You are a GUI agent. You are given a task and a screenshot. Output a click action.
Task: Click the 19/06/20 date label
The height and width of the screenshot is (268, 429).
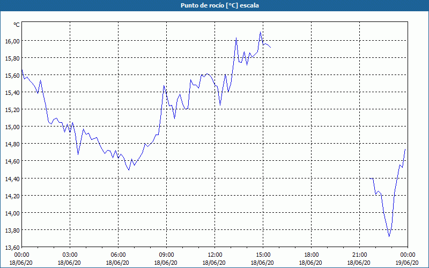(x=408, y=263)
